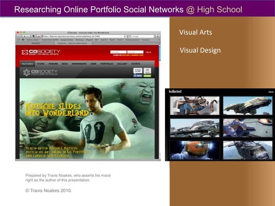Image resolution: width=275 pixels, height=206 pixels.
Task: Click the Visual Arts text
Action: coord(195,32)
